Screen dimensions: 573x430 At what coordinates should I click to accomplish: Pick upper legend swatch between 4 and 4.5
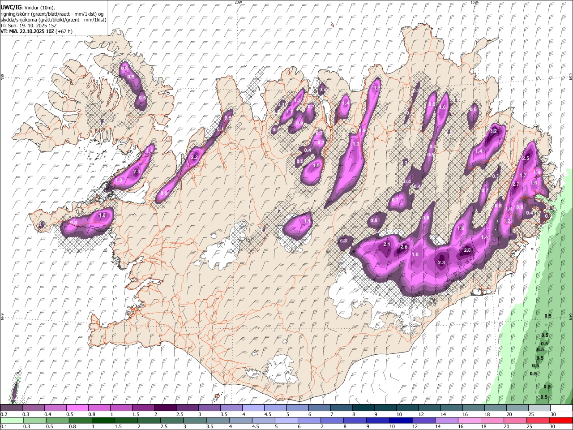(253, 408)
